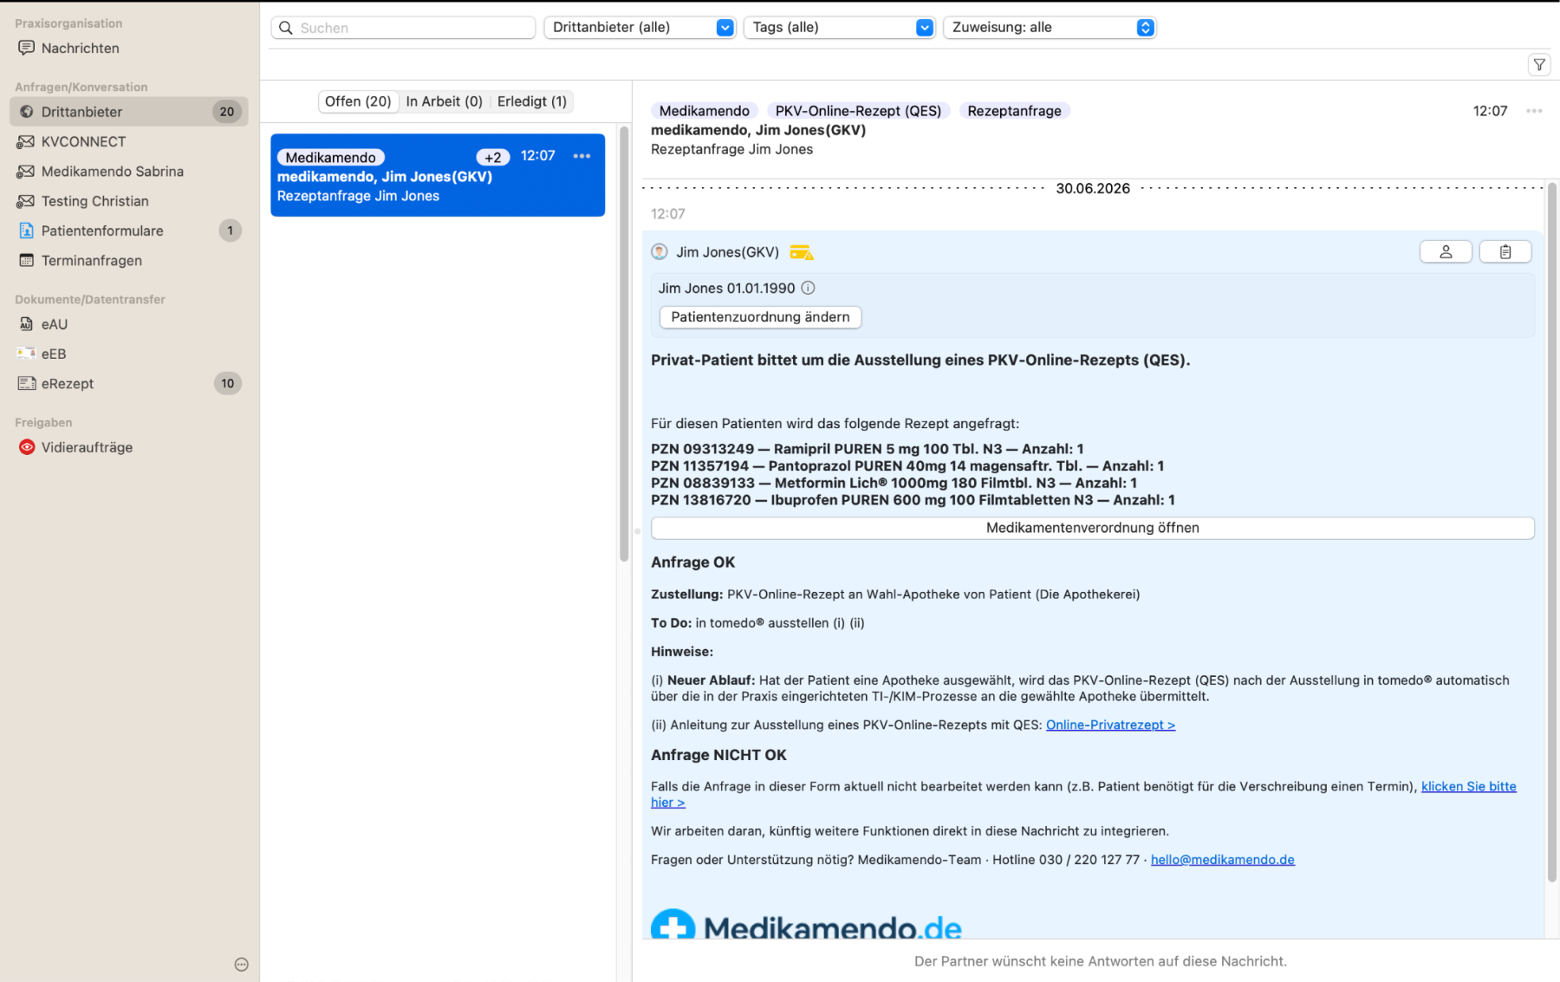Viewport: 1560px width, 982px height.
Task: Click Patientenzuordnung ändern button
Action: coord(760,317)
